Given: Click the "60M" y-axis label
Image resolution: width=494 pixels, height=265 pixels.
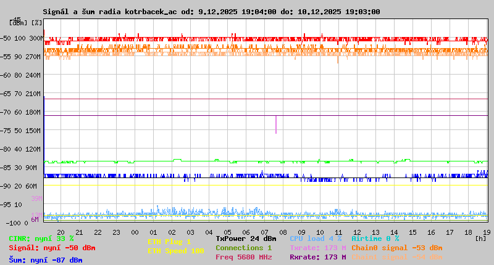Looking at the screenshot, I should pos(31,186).
